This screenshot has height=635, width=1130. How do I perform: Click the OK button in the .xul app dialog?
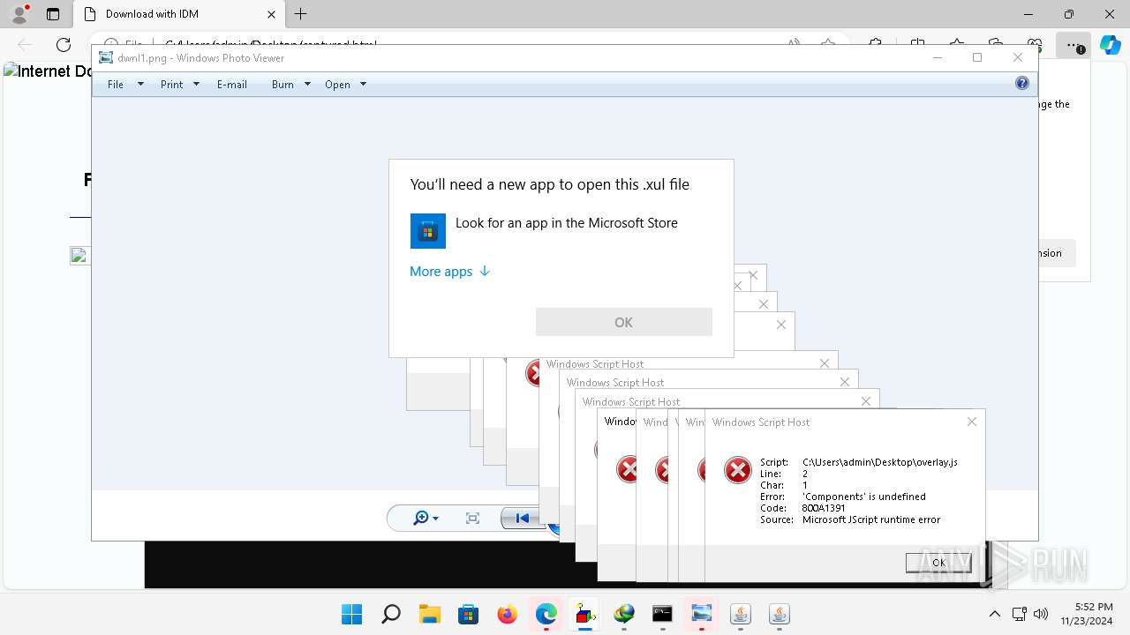click(623, 322)
